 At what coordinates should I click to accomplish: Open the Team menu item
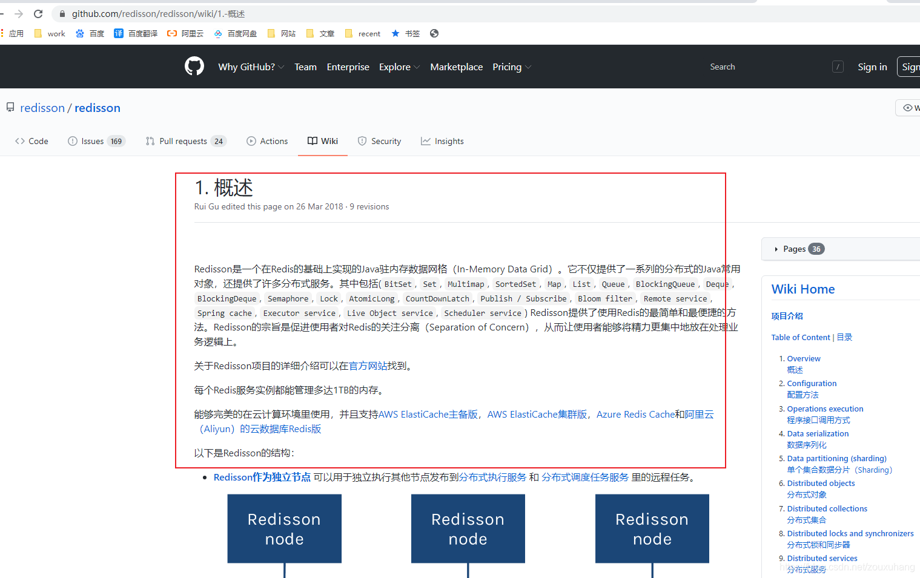[x=305, y=67]
